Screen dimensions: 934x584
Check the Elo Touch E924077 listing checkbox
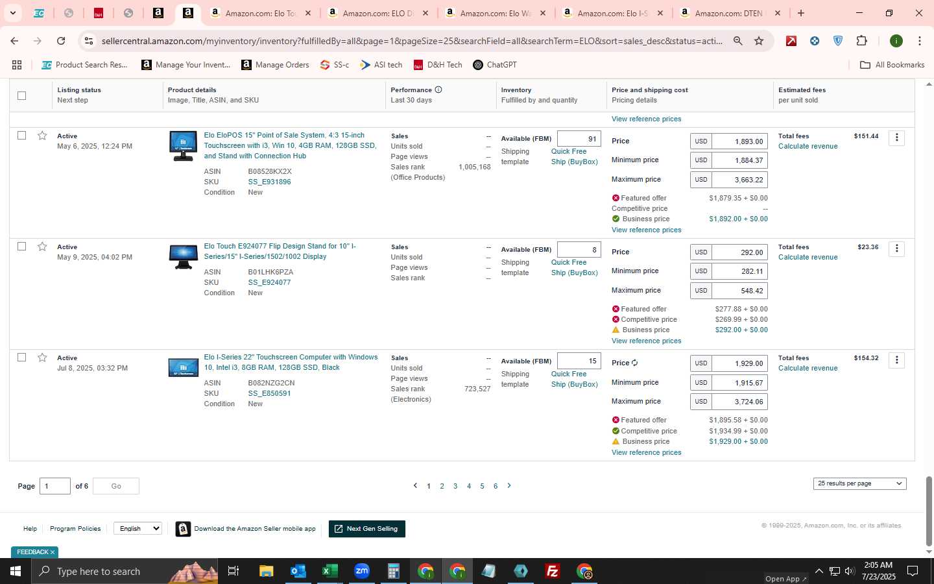click(21, 247)
